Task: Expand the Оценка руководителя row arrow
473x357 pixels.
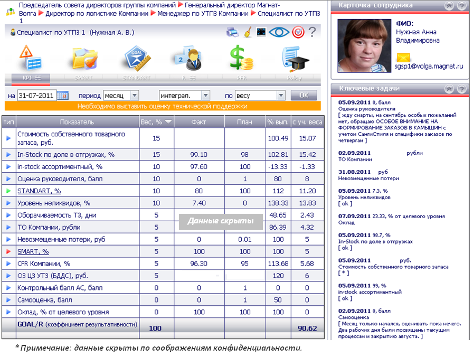Action: pyautogui.click(x=8, y=178)
